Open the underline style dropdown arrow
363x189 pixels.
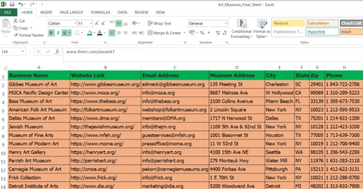click(x=69, y=33)
